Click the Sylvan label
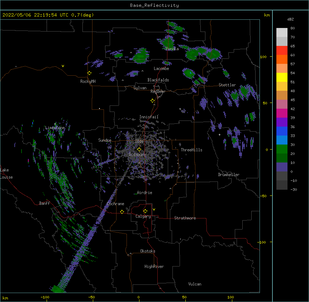The width and height of the screenshot is (309, 302). (x=140, y=88)
